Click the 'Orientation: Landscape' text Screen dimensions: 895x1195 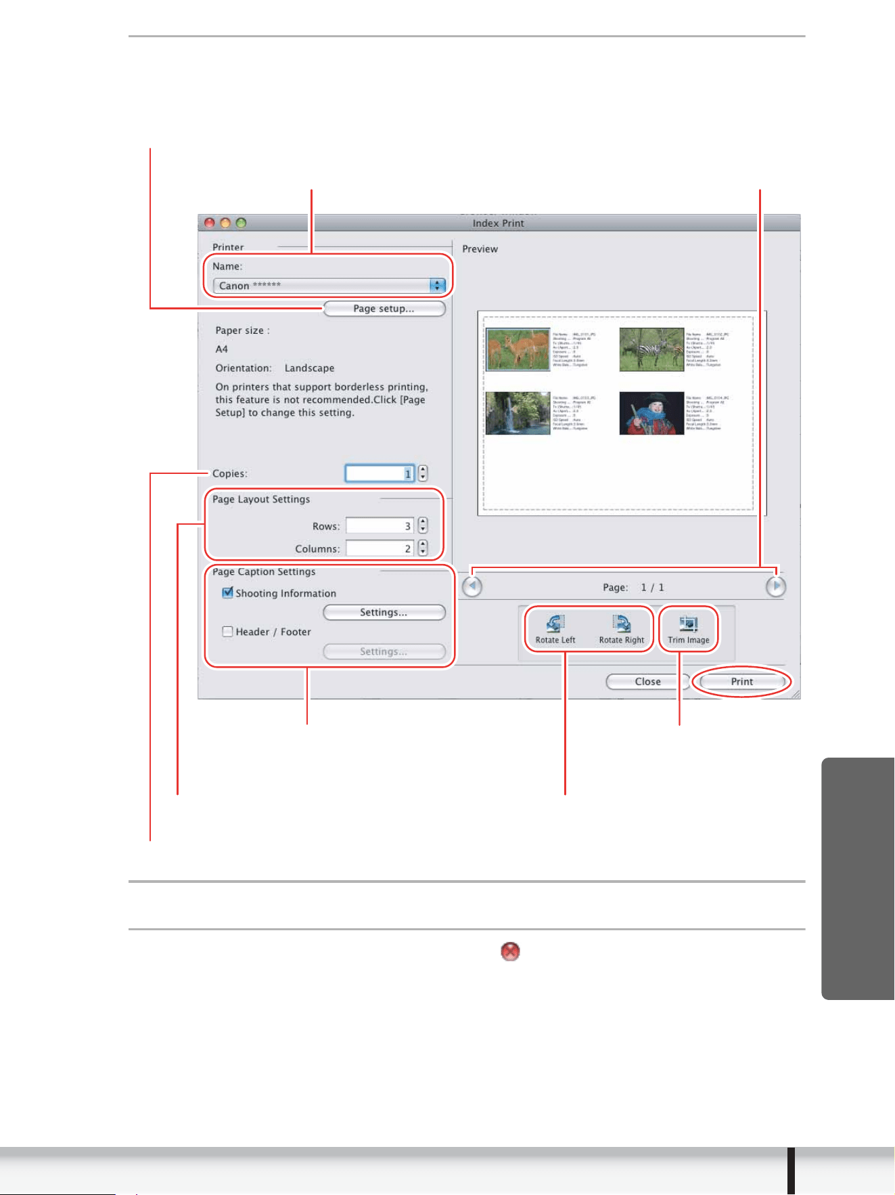(275, 368)
